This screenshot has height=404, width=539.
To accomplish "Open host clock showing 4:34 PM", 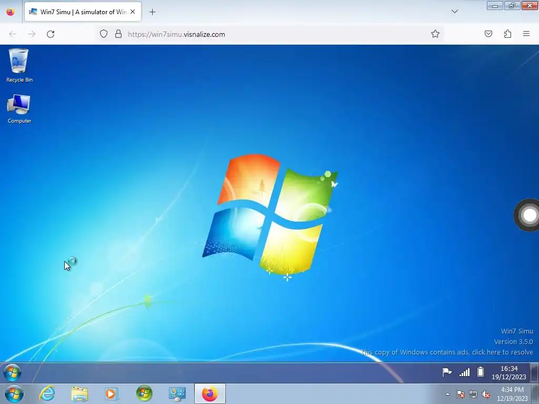I will pos(512,394).
